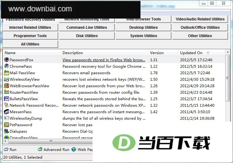Viewport: 233px width, 163px height.
Task: Click version 1.50 cell
Action: click(154, 79)
